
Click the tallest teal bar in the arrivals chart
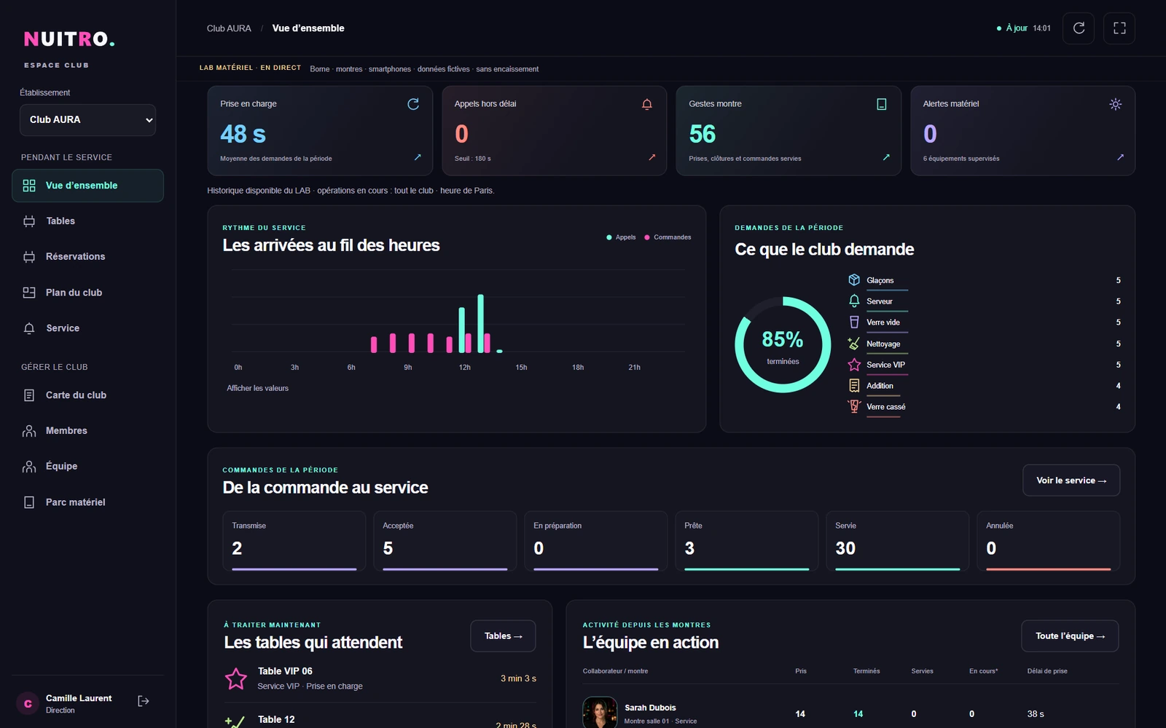(x=480, y=323)
